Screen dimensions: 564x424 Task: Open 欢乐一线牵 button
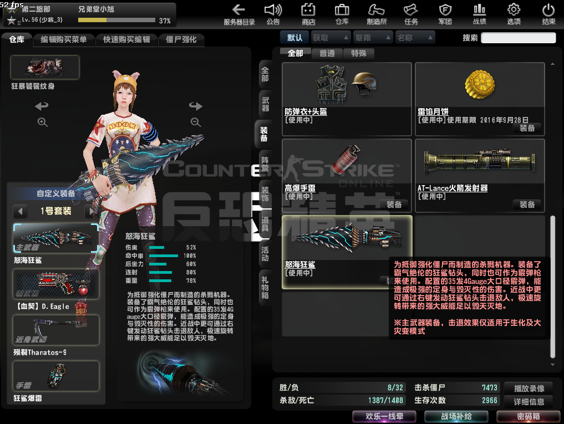point(384,416)
